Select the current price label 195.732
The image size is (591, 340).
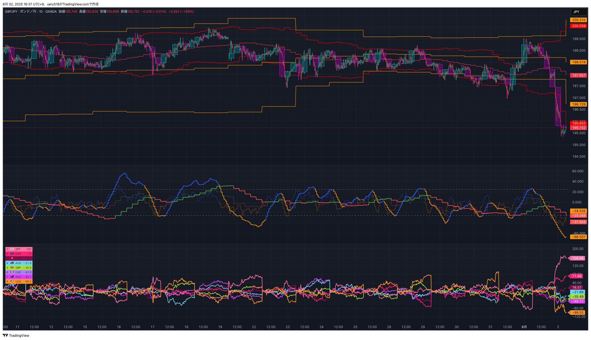point(579,128)
